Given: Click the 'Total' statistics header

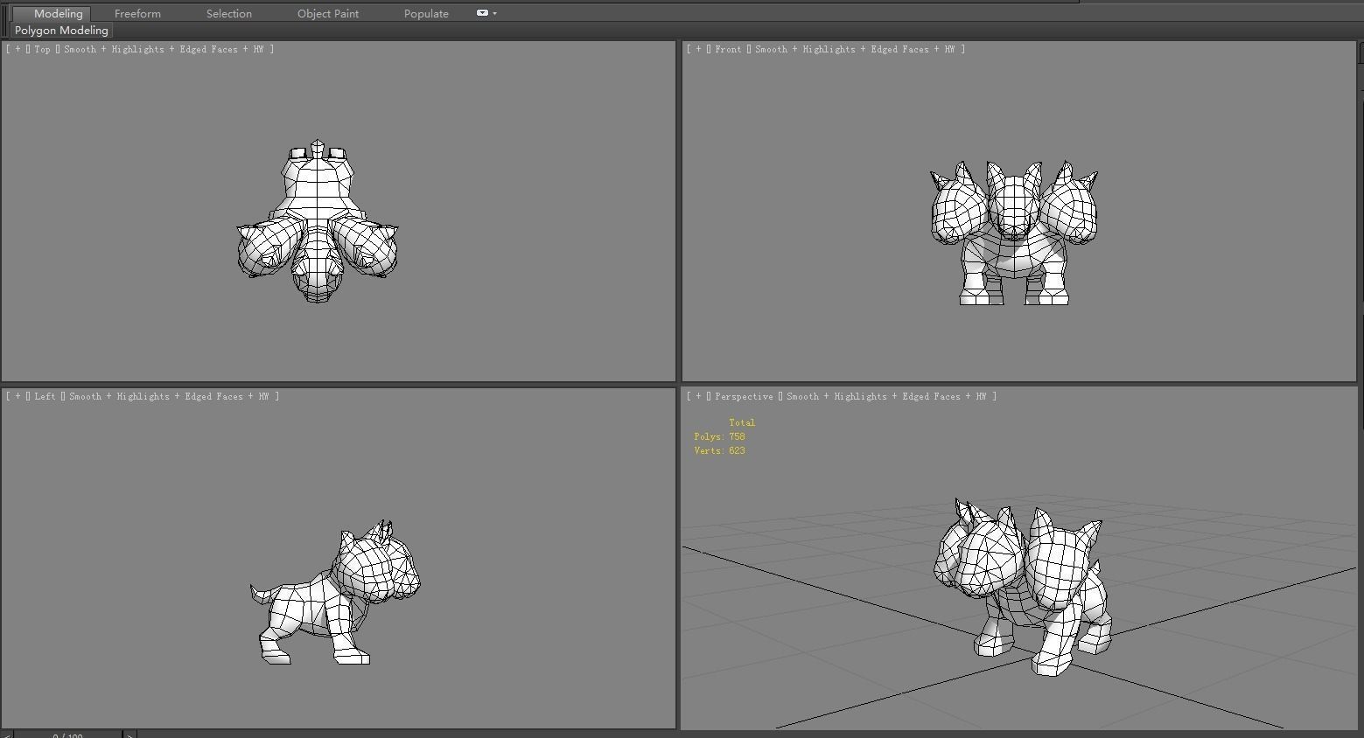Looking at the screenshot, I should coord(742,422).
